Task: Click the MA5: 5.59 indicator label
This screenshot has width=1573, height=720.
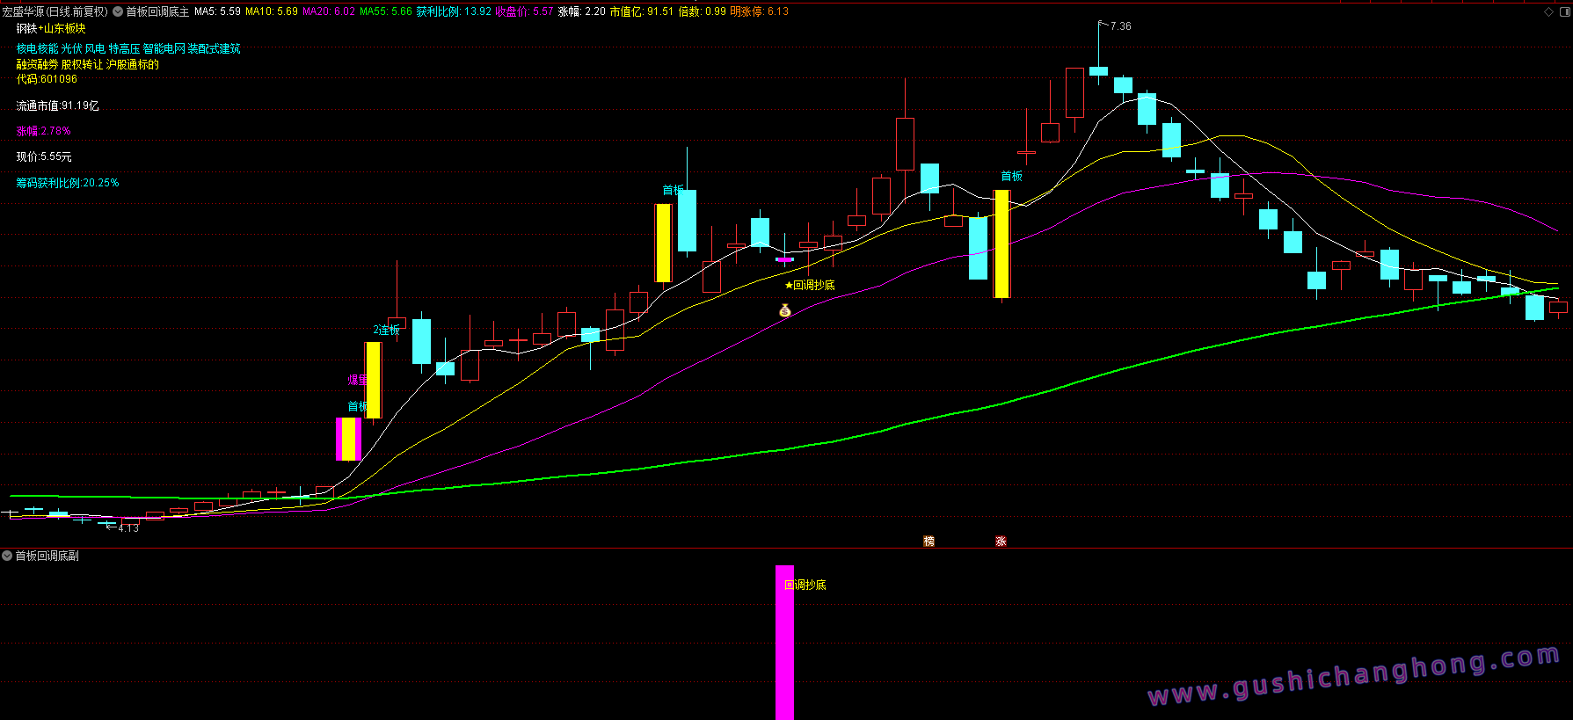Action: click(x=217, y=11)
